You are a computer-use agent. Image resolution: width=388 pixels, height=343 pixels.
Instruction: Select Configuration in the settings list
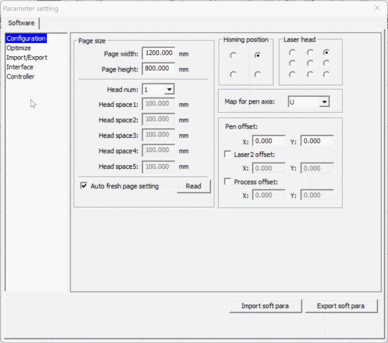click(x=26, y=39)
